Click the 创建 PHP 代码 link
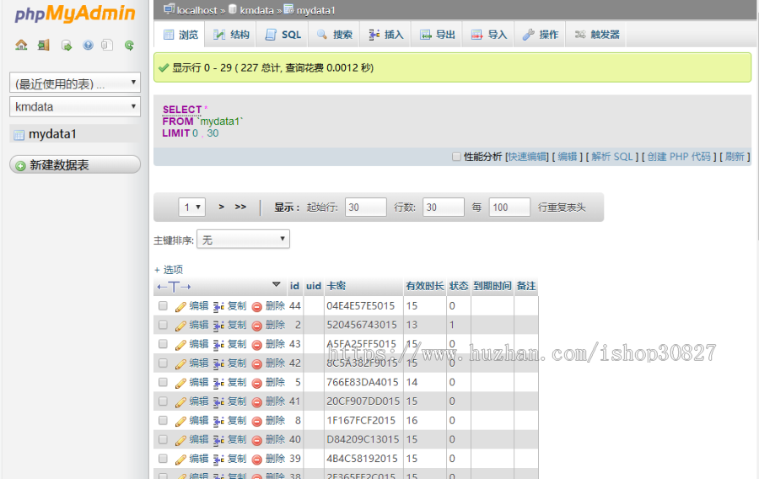Viewport: 759px width, 479px height. click(x=679, y=157)
